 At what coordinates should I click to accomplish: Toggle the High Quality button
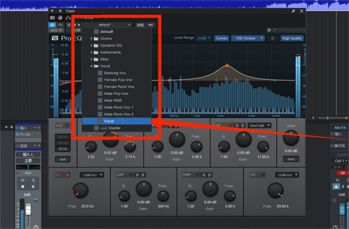[x=292, y=38]
